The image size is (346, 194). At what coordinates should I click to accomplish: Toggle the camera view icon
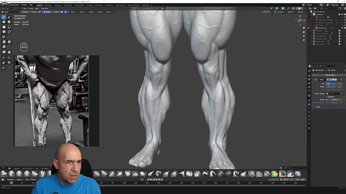pos(304,36)
